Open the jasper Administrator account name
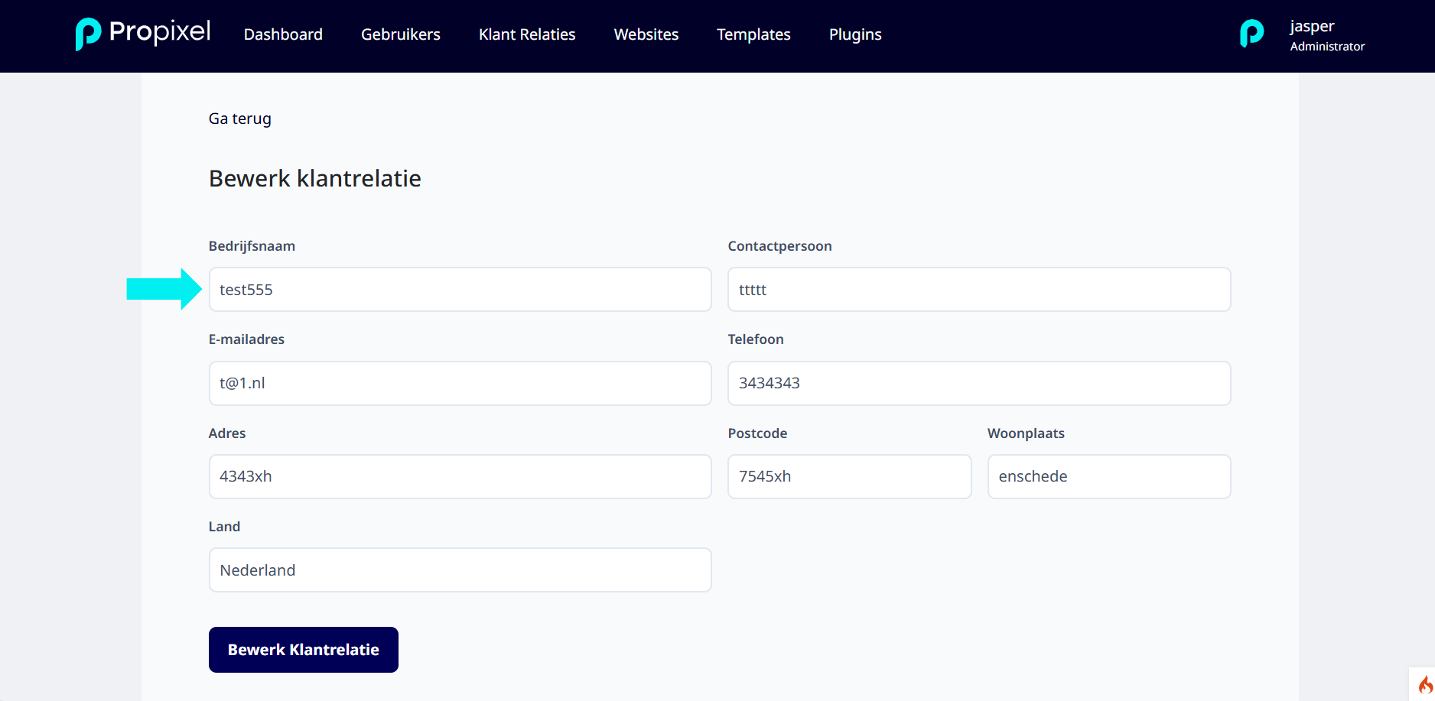This screenshot has width=1435, height=701. pos(1327,35)
